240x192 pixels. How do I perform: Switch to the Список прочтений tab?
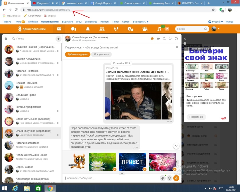132,3
